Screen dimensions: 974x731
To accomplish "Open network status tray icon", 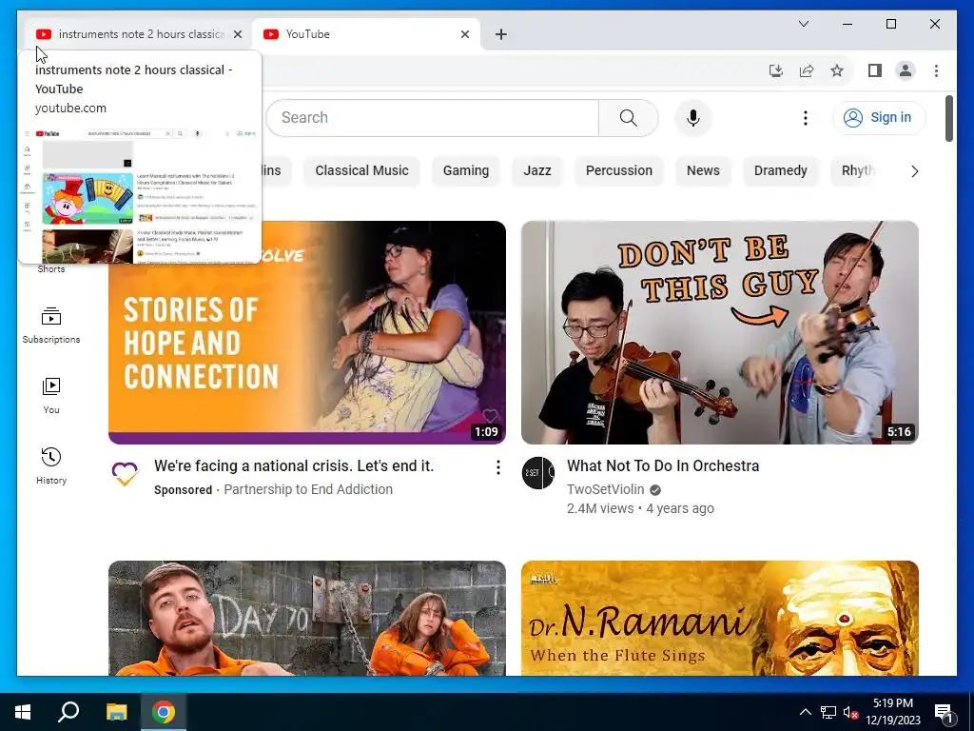I will pos(828,712).
